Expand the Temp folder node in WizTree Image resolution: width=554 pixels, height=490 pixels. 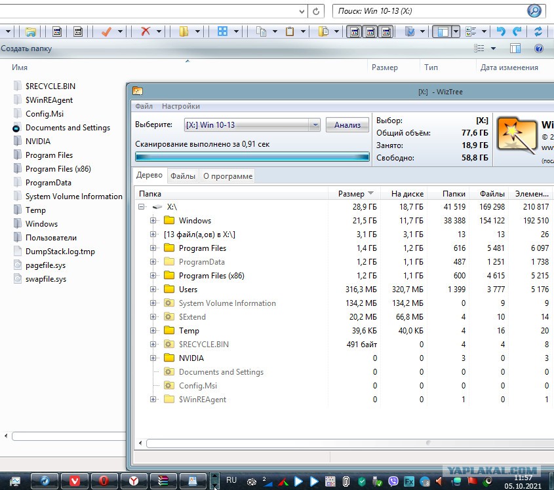pyautogui.click(x=153, y=331)
